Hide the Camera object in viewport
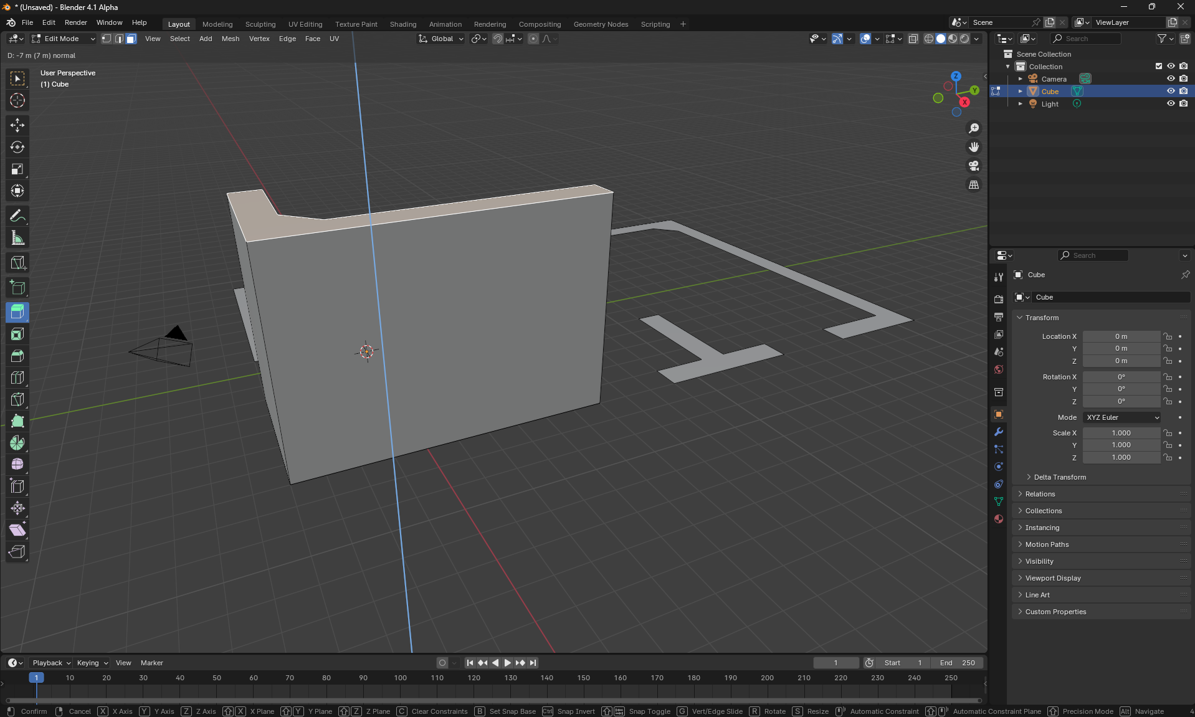 tap(1171, 79)
